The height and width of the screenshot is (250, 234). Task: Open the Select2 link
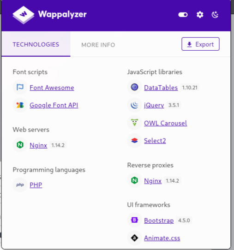[x=155, y=141]
